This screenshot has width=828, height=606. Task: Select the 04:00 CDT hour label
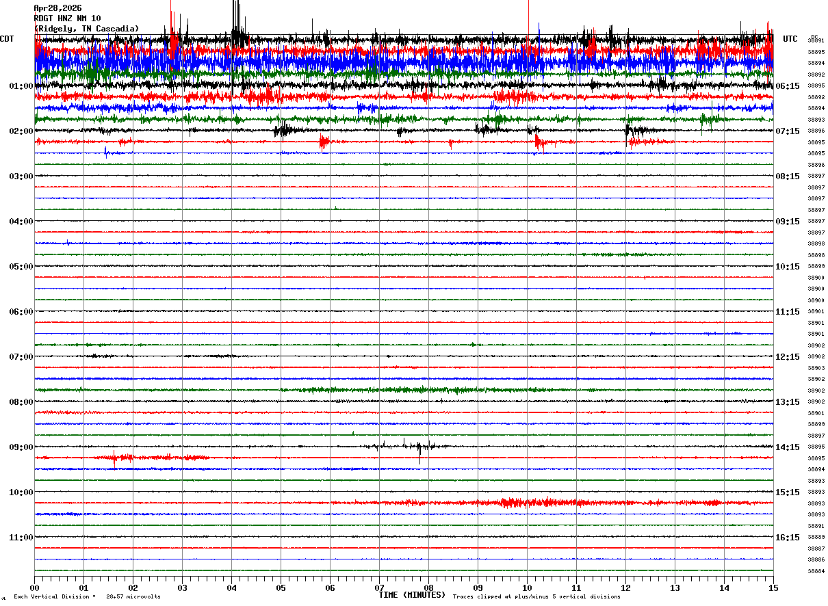tap(21, 222)
